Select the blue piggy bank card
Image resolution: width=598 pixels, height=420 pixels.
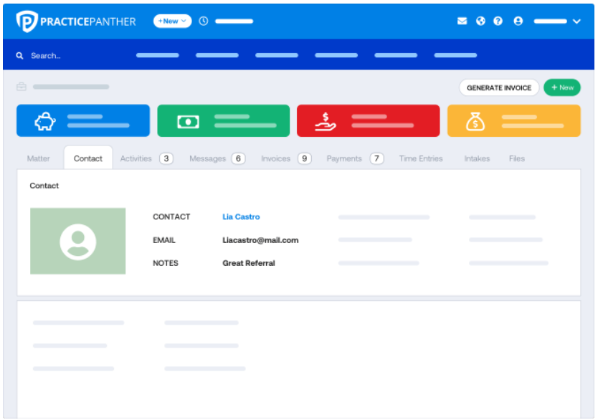[x=83, y=121]
